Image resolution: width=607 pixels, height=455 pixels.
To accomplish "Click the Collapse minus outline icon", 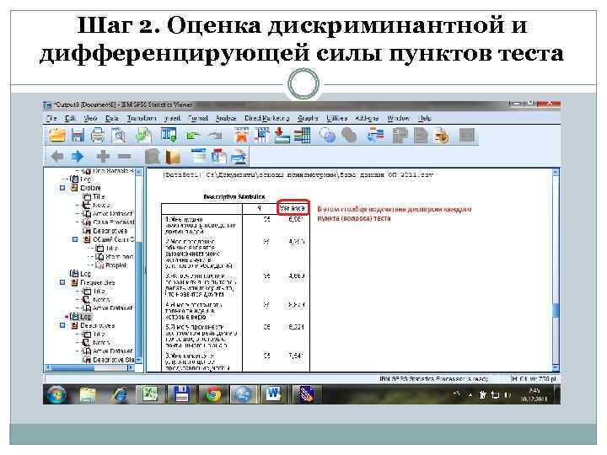I will [124, 157].
